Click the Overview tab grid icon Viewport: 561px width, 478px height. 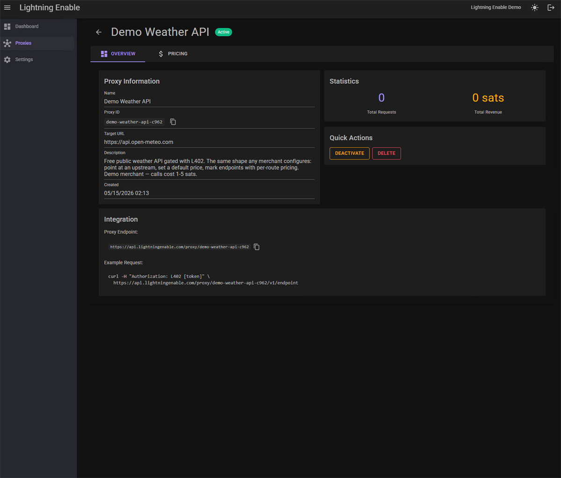104,54
